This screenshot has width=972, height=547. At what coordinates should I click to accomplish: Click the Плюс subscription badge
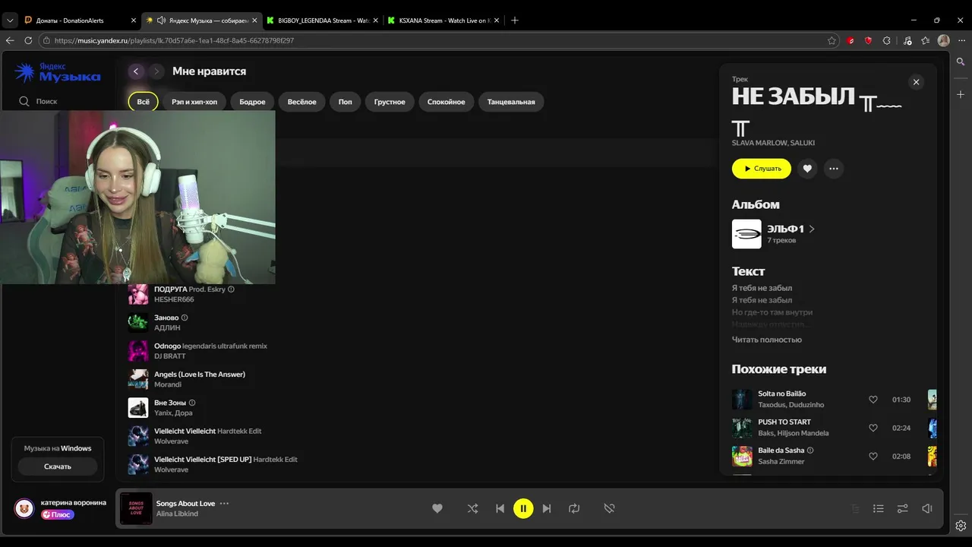pos(57,514)
